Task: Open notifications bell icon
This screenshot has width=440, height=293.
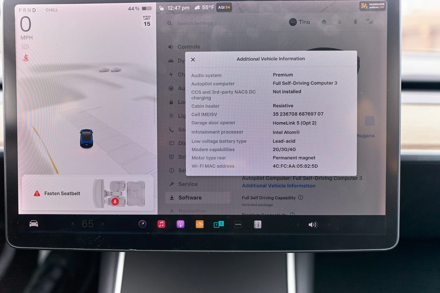Action: [x=339, y=22]
